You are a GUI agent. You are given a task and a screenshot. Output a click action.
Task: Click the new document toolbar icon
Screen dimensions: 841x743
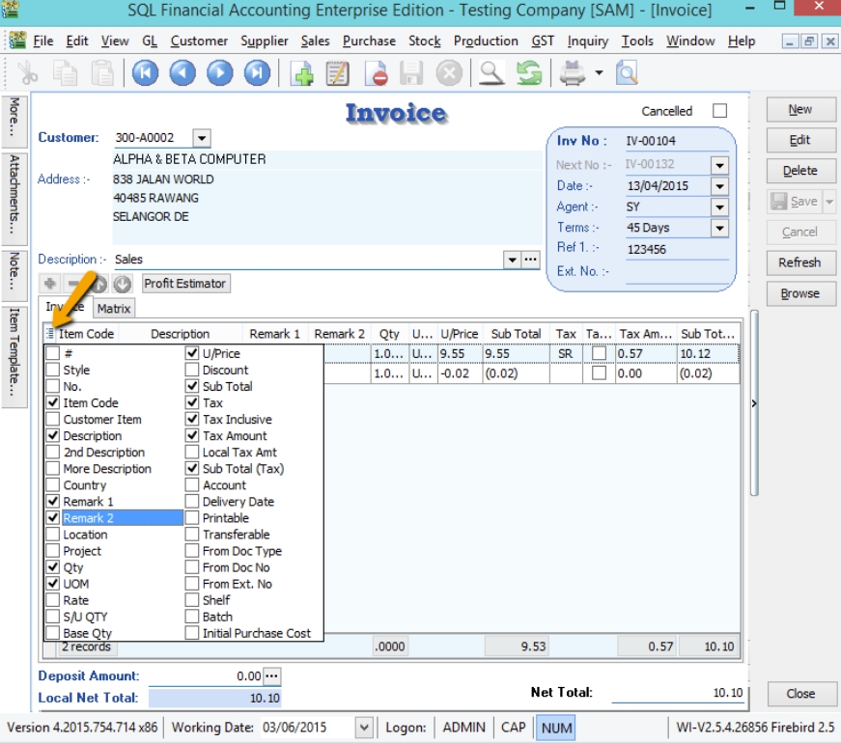(x=301, y=73)
